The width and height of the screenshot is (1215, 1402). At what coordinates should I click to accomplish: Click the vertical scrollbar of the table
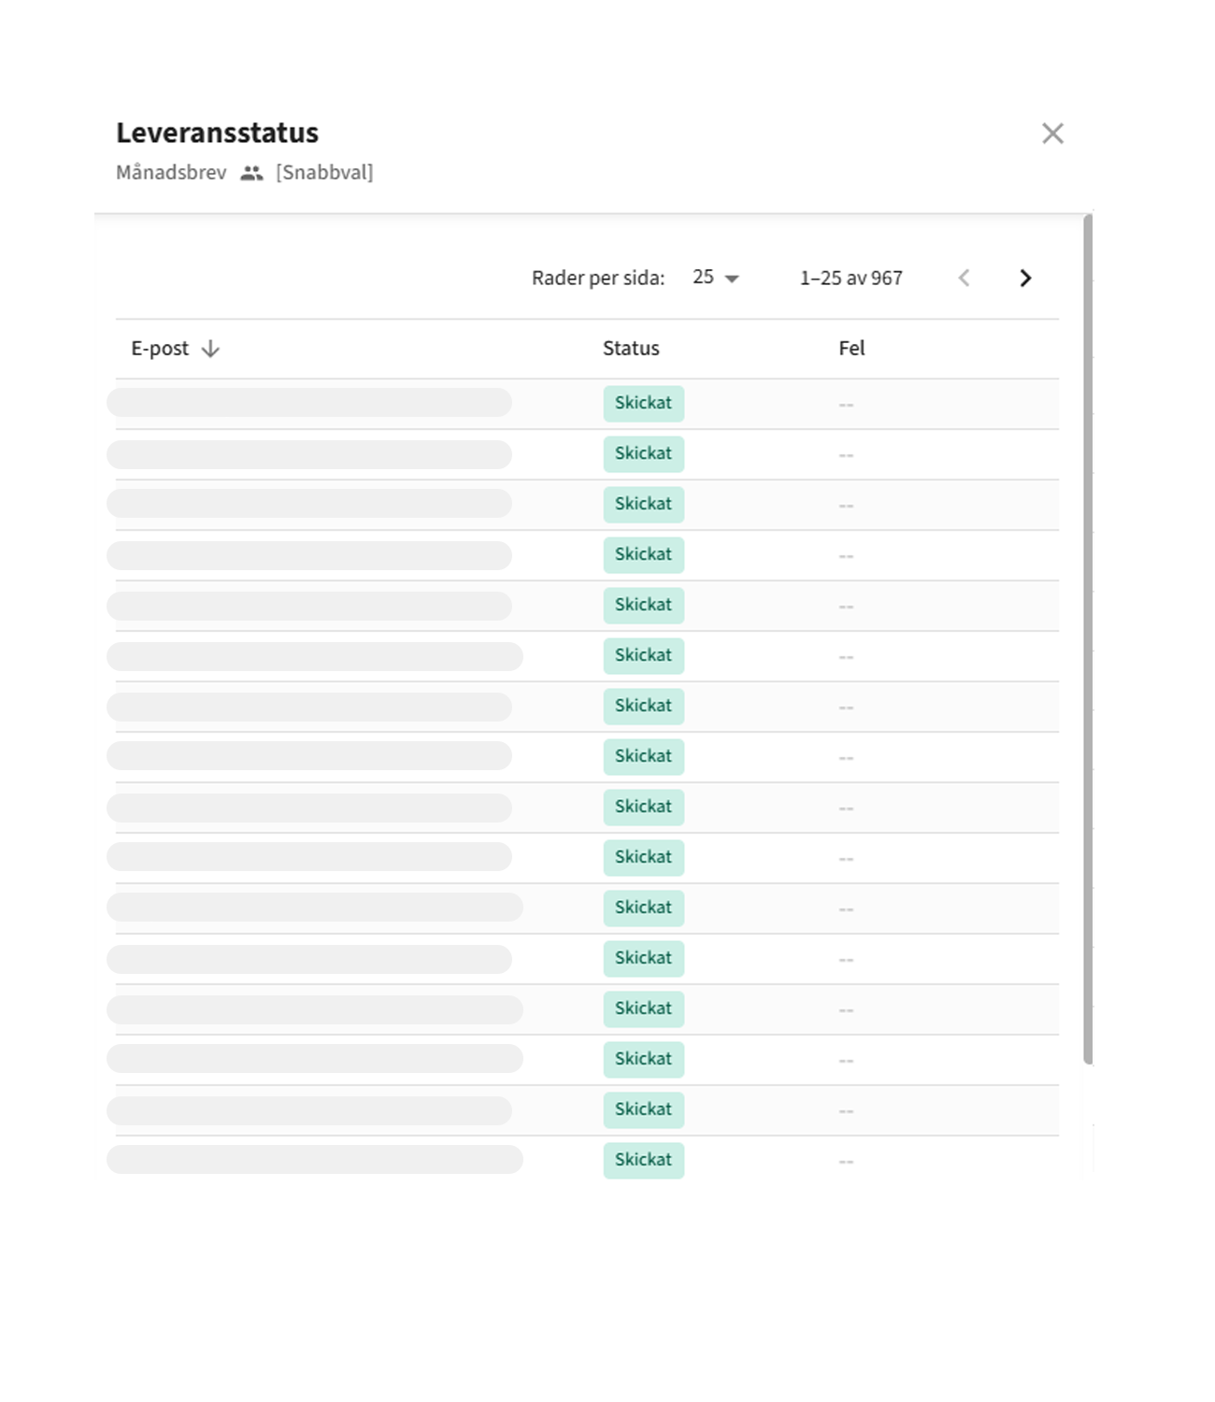click(1087, 636)
